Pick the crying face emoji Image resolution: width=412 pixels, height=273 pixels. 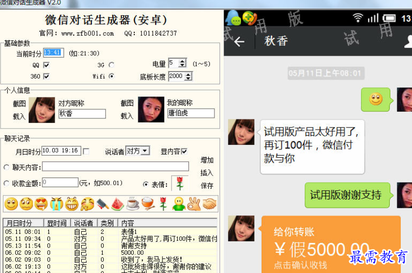57,204
